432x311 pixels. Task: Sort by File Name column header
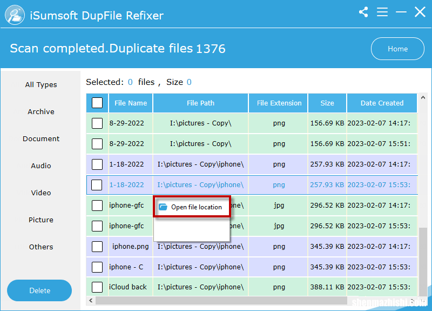point(131,103)
